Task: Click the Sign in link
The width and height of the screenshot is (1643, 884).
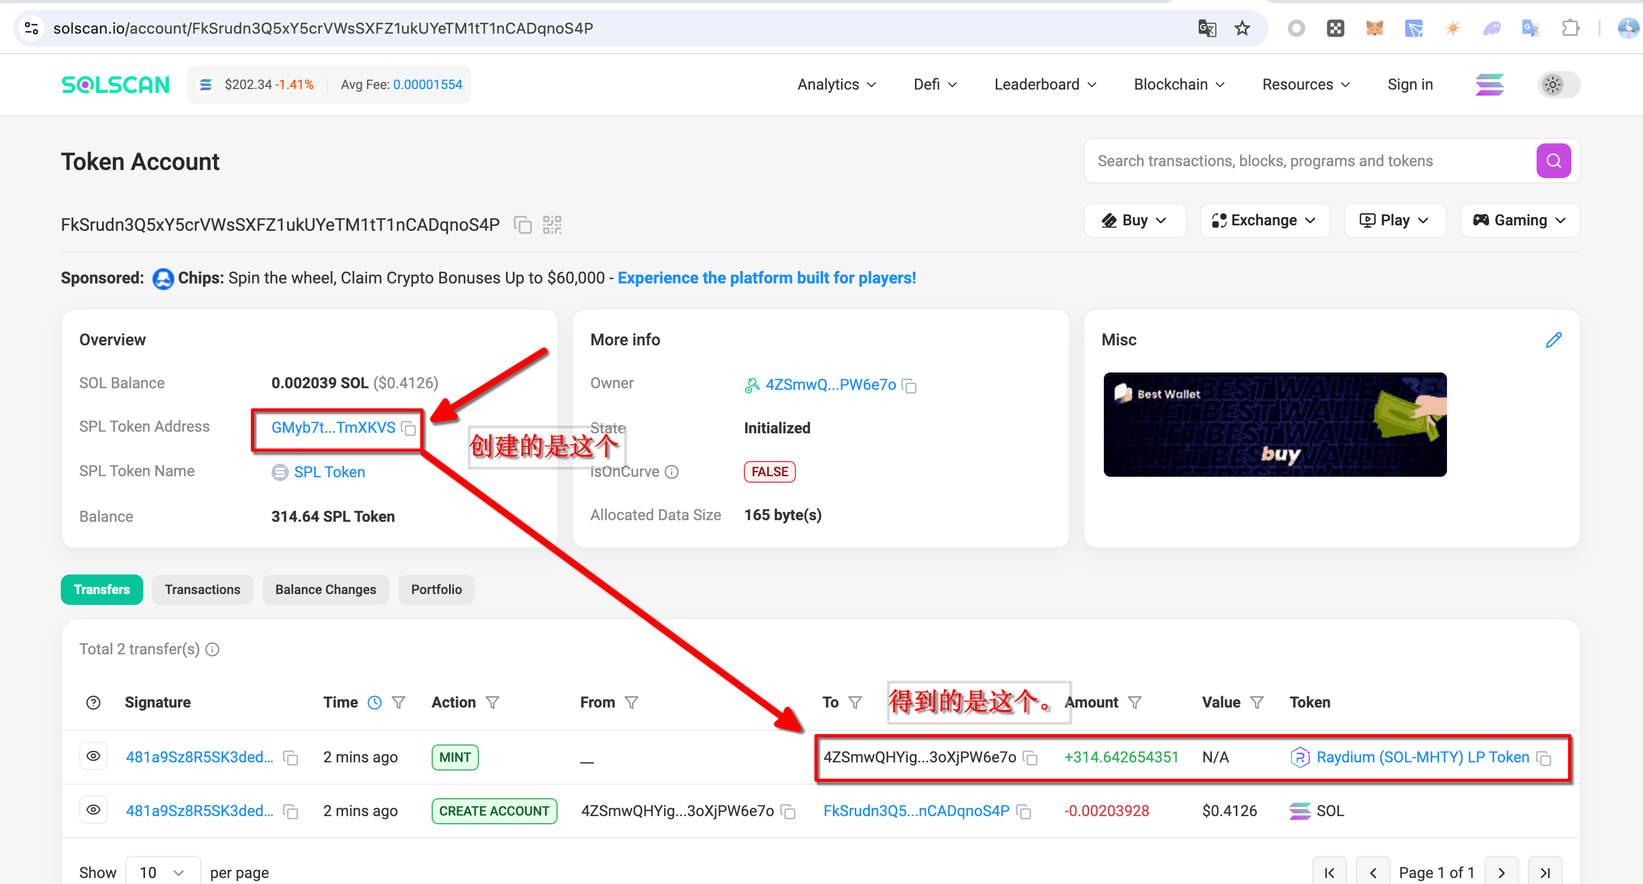Action: coord(1410,85)
